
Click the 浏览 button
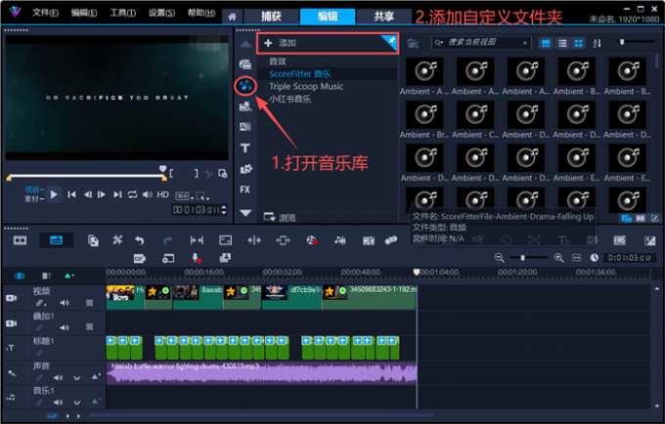pos(280,218)
